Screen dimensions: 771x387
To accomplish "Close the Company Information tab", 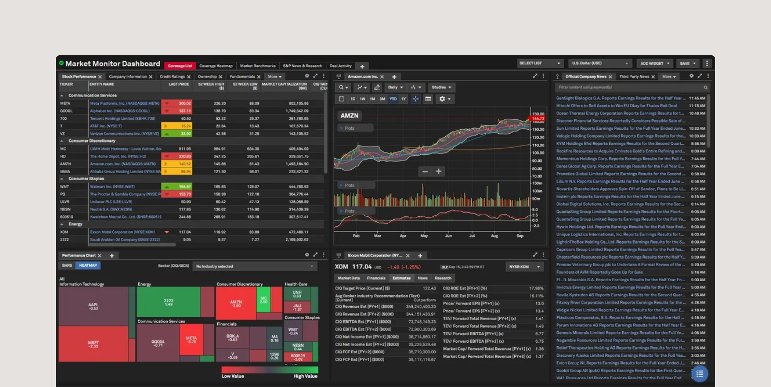I will click(151, 77).
